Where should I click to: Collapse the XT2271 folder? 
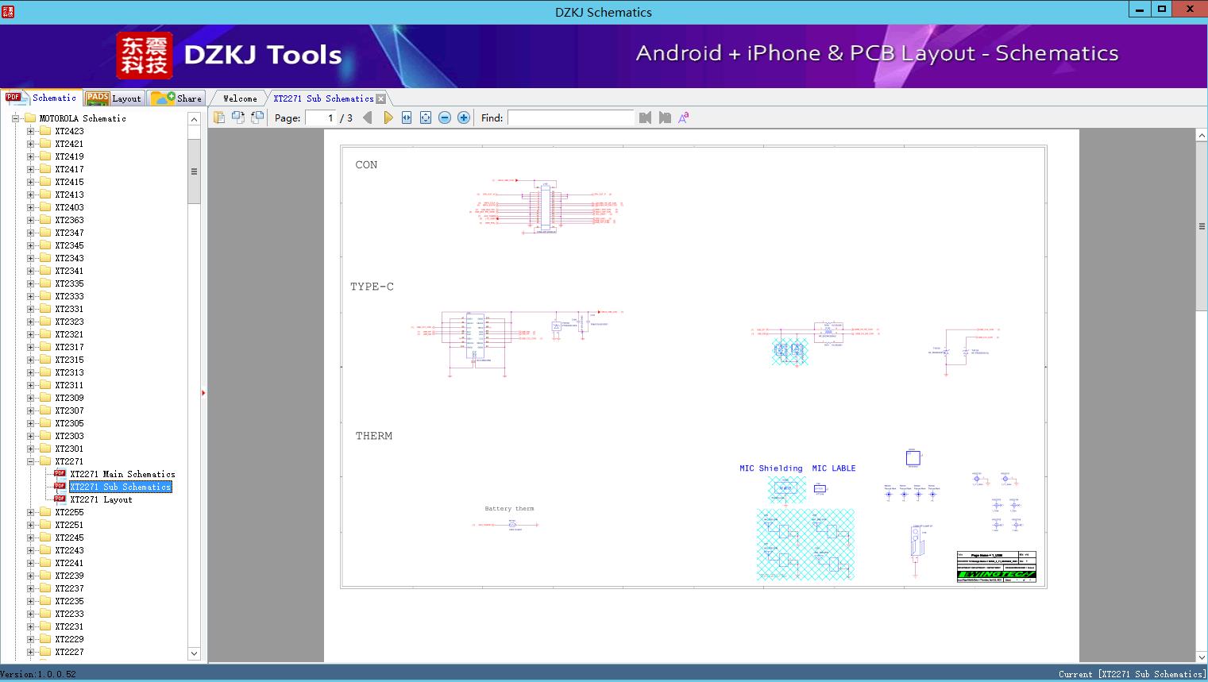point(30,461)
